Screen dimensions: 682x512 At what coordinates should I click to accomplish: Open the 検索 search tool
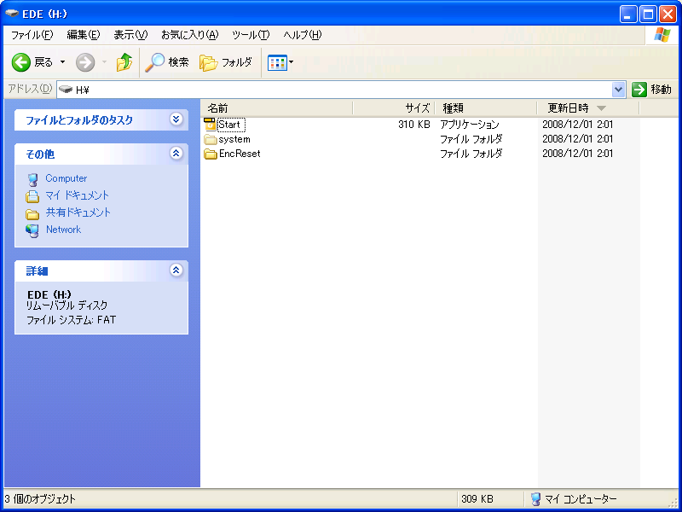(x=167, y=62)
